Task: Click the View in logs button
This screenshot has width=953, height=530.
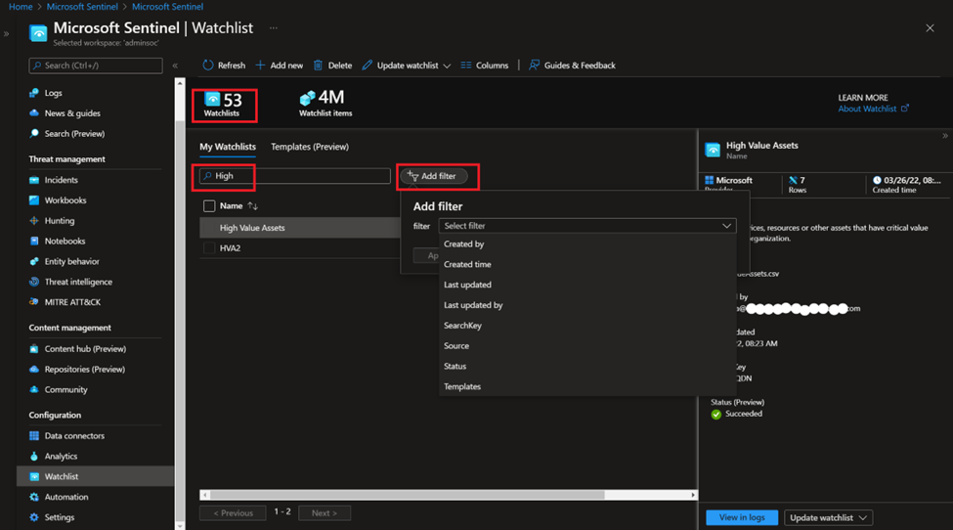Action: 742,517
